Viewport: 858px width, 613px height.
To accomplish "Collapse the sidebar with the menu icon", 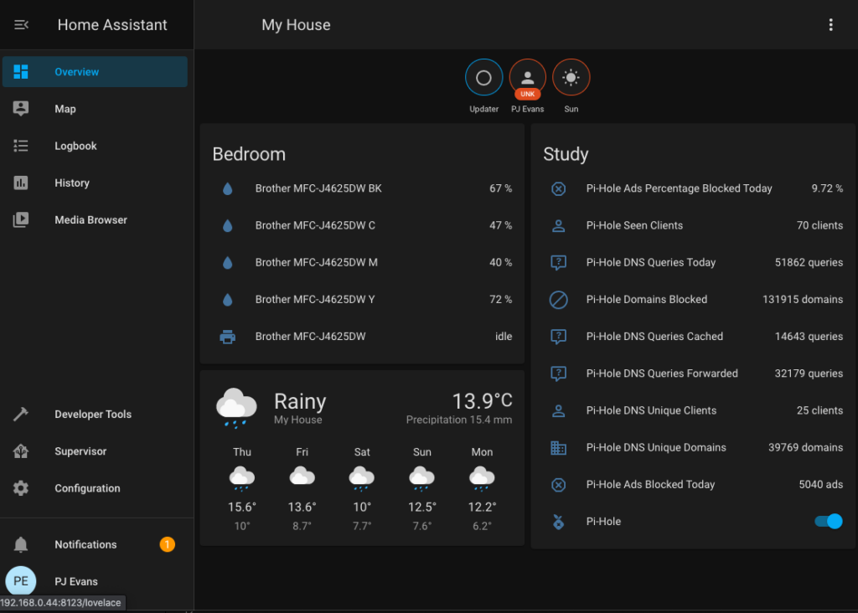I will click(x=22, y=25).
